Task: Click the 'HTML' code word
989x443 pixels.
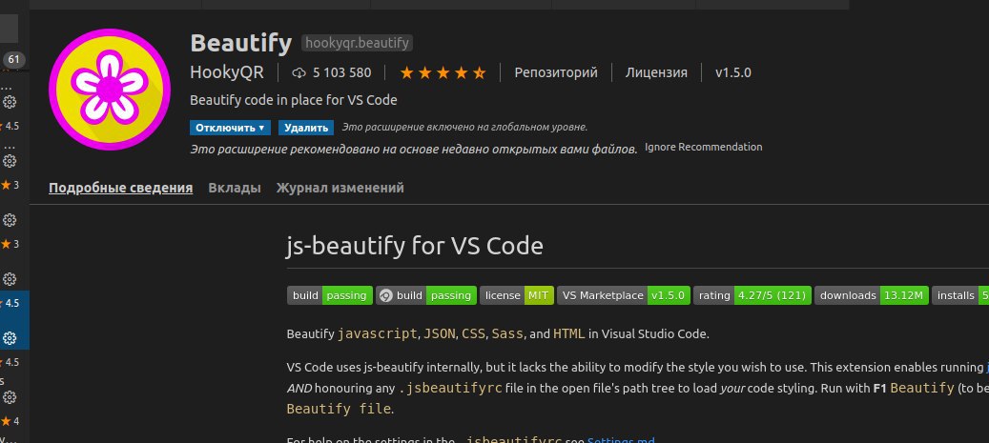Action: coord(569,334)
